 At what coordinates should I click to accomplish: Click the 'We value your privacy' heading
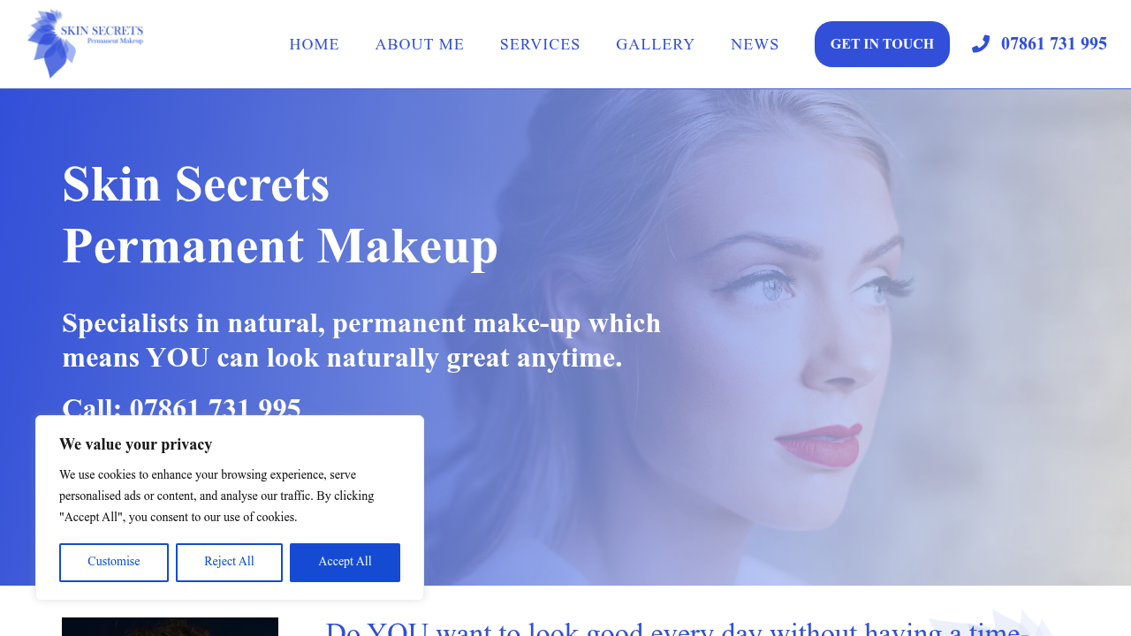coord(135,444)
